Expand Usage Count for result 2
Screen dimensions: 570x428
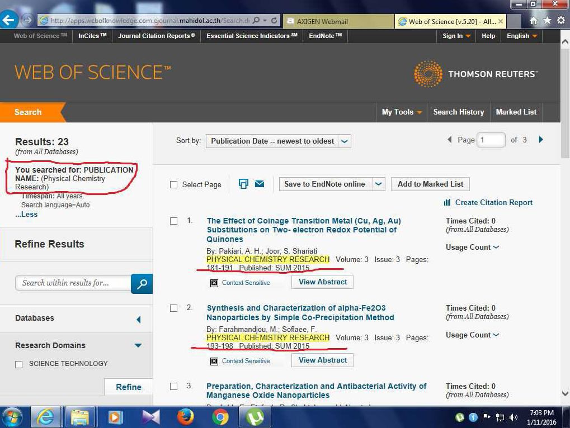pos(473,335)
